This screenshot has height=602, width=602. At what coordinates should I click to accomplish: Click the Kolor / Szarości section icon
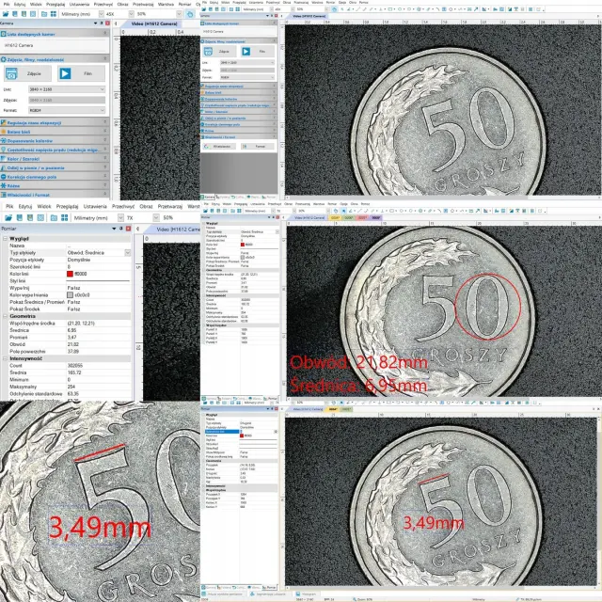pos(4,159)
